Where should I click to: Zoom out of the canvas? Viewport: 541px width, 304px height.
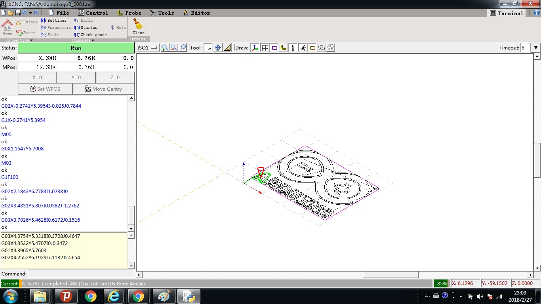(x=174, y=48)
